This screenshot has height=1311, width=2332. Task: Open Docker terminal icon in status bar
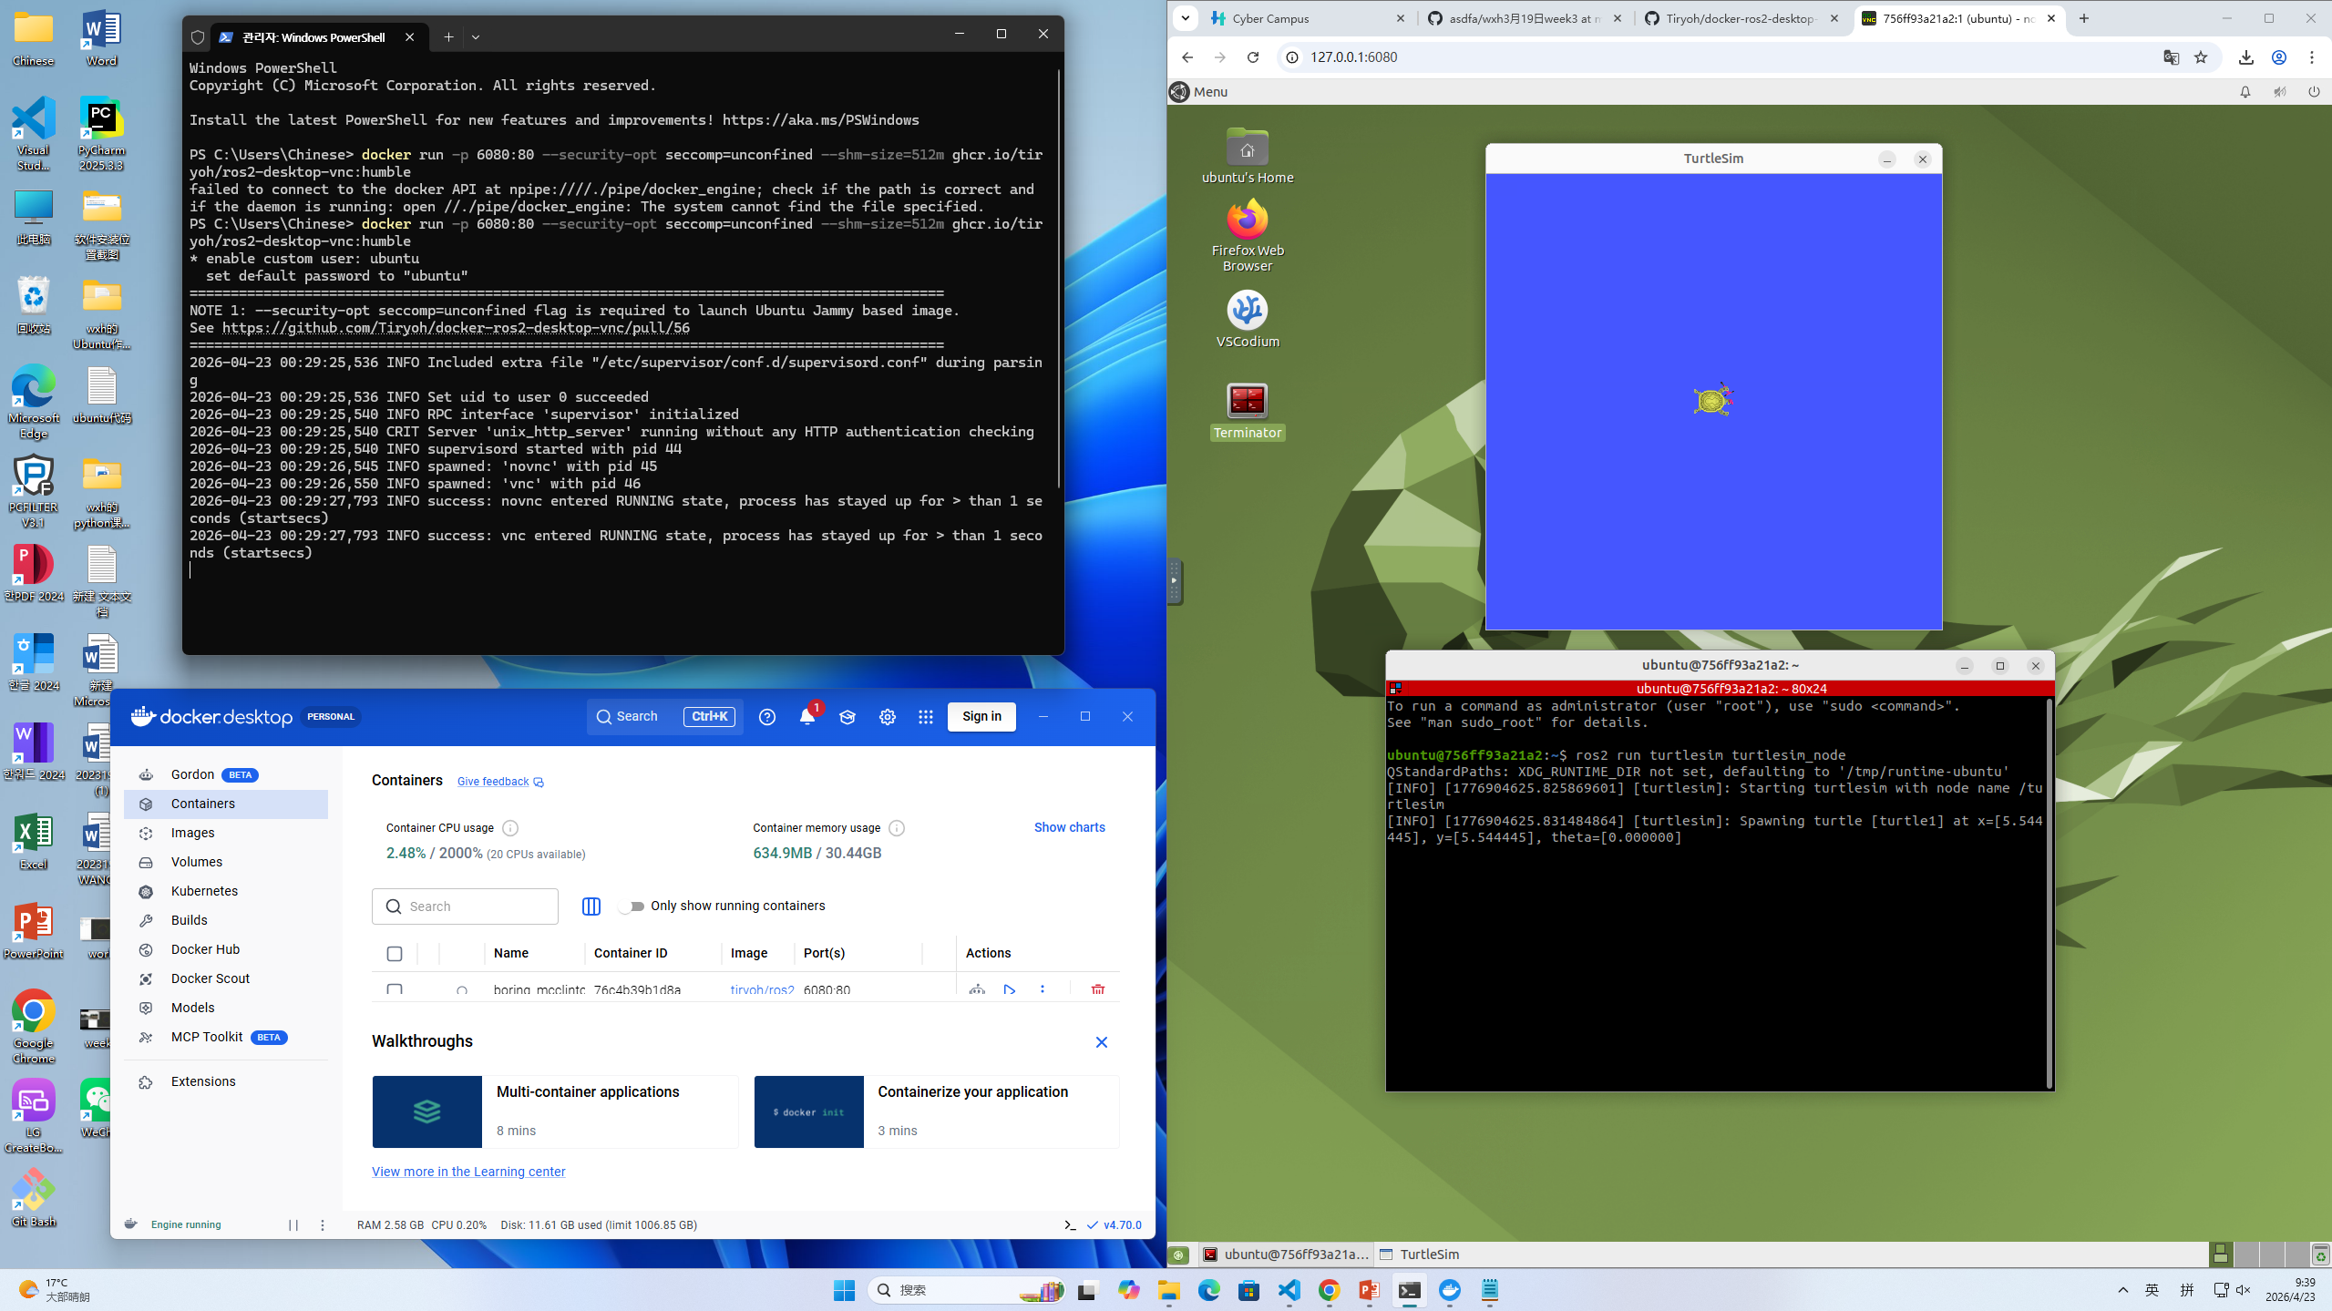[1070, 1225]
